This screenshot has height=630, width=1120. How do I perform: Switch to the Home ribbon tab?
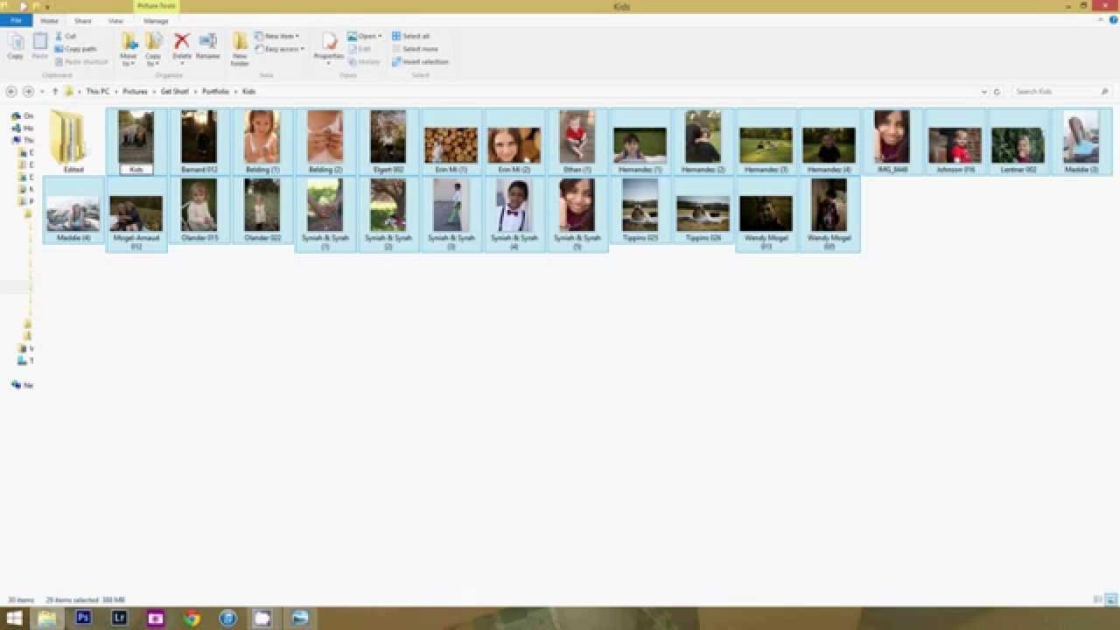pos(49,20)
